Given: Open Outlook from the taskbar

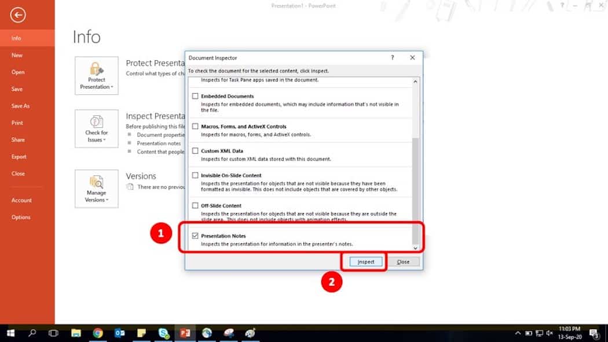Looking at the screenshot, I should click(x=119, y=333).
